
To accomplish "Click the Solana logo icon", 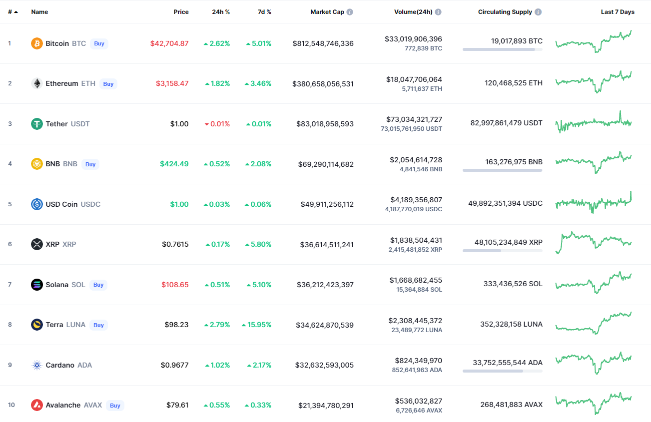I will tap(37, 285).
